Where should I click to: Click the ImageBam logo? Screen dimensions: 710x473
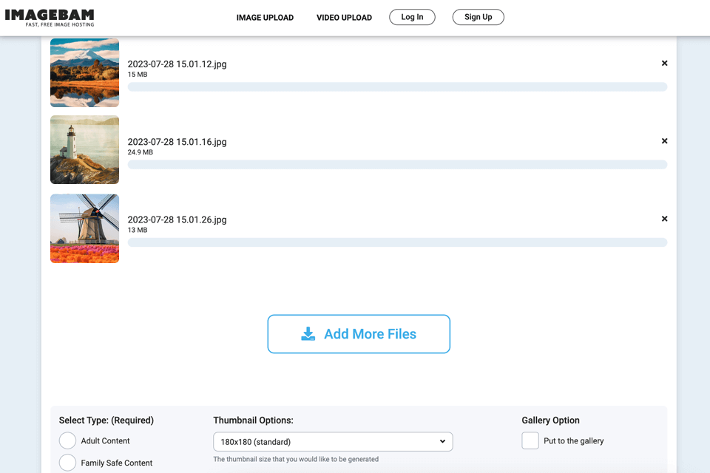50,17
